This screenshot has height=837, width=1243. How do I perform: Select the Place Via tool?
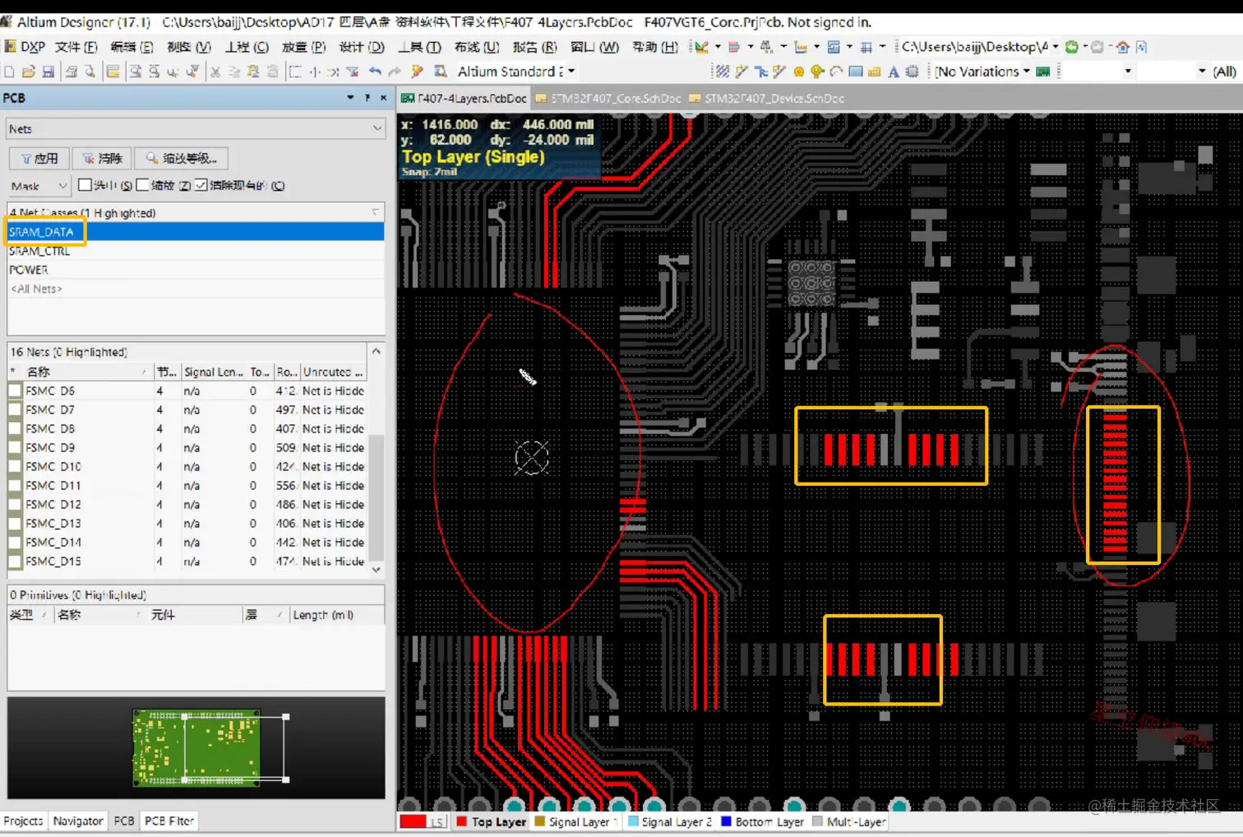pyautogui.click(x=817, y=72)
